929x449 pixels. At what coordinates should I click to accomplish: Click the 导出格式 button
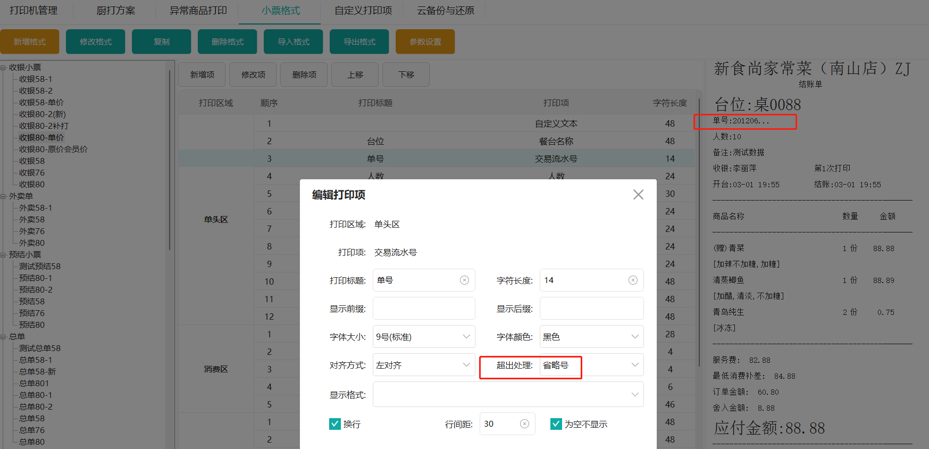[359, 41]
